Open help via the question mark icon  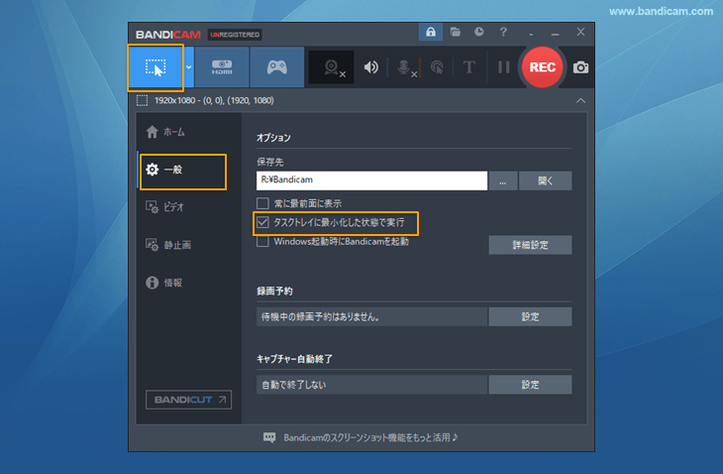click(503, 32)
